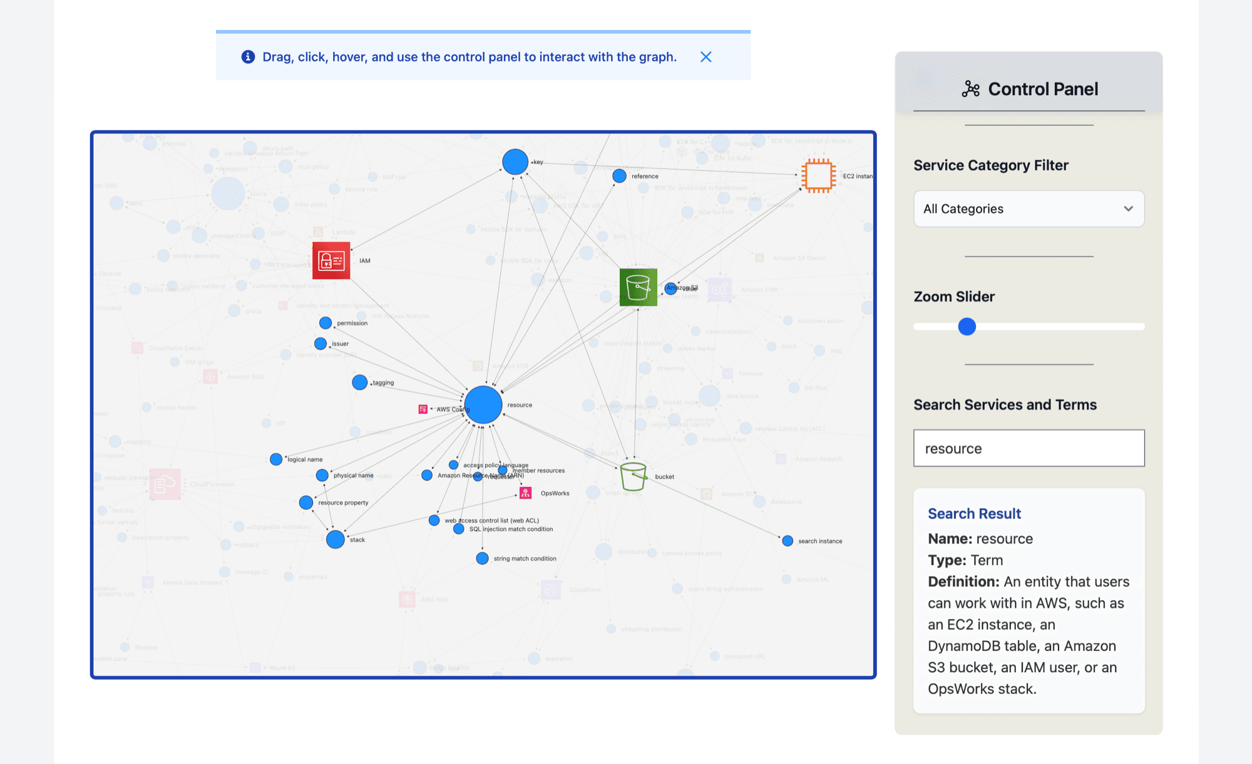Dismiss the interaction hint banner
The width and height of the screenshot is (1252, 764).
[x=706, y=57]
